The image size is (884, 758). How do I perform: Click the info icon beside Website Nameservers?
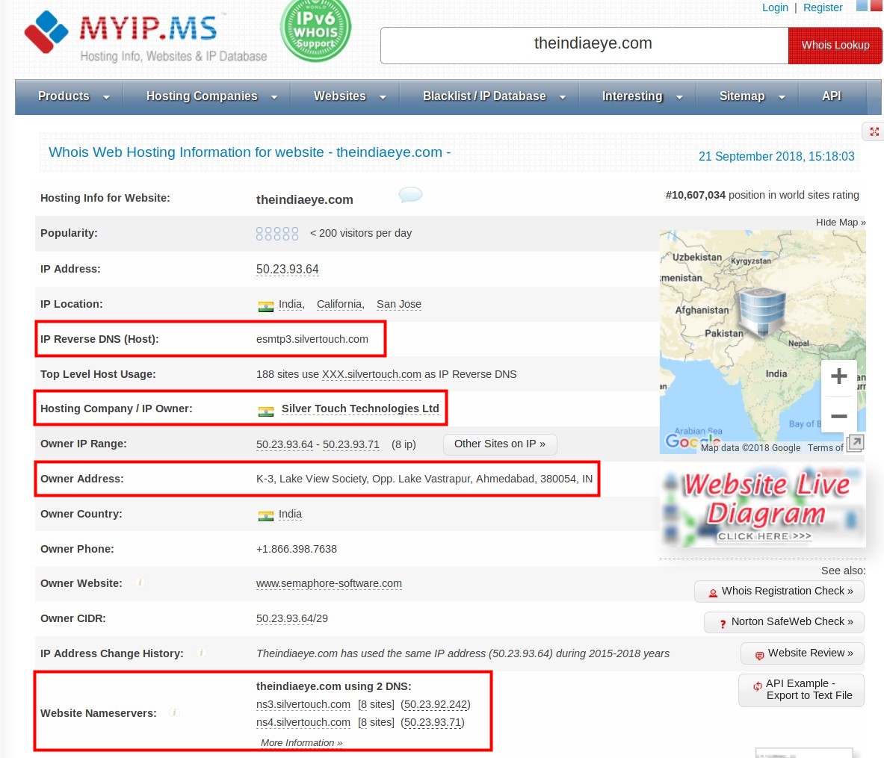pos(175,712)
